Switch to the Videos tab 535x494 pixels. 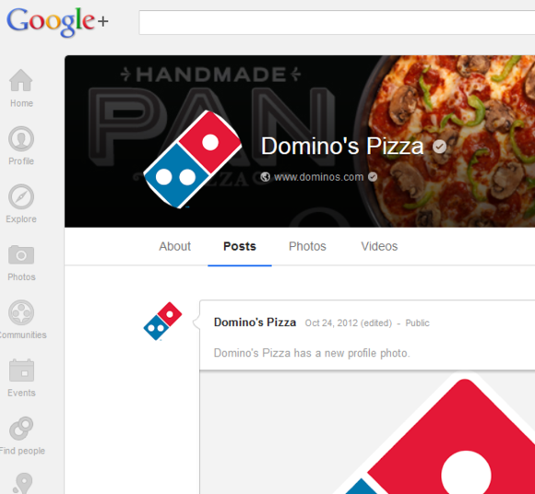click(x=379, y=246)
